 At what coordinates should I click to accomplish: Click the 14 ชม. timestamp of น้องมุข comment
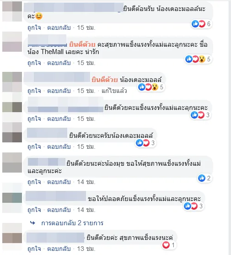tap(86, 182)
